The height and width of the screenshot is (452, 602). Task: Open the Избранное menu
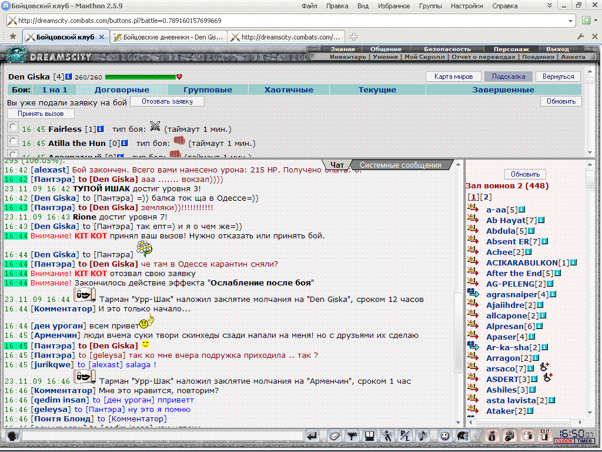click(393, 6)
